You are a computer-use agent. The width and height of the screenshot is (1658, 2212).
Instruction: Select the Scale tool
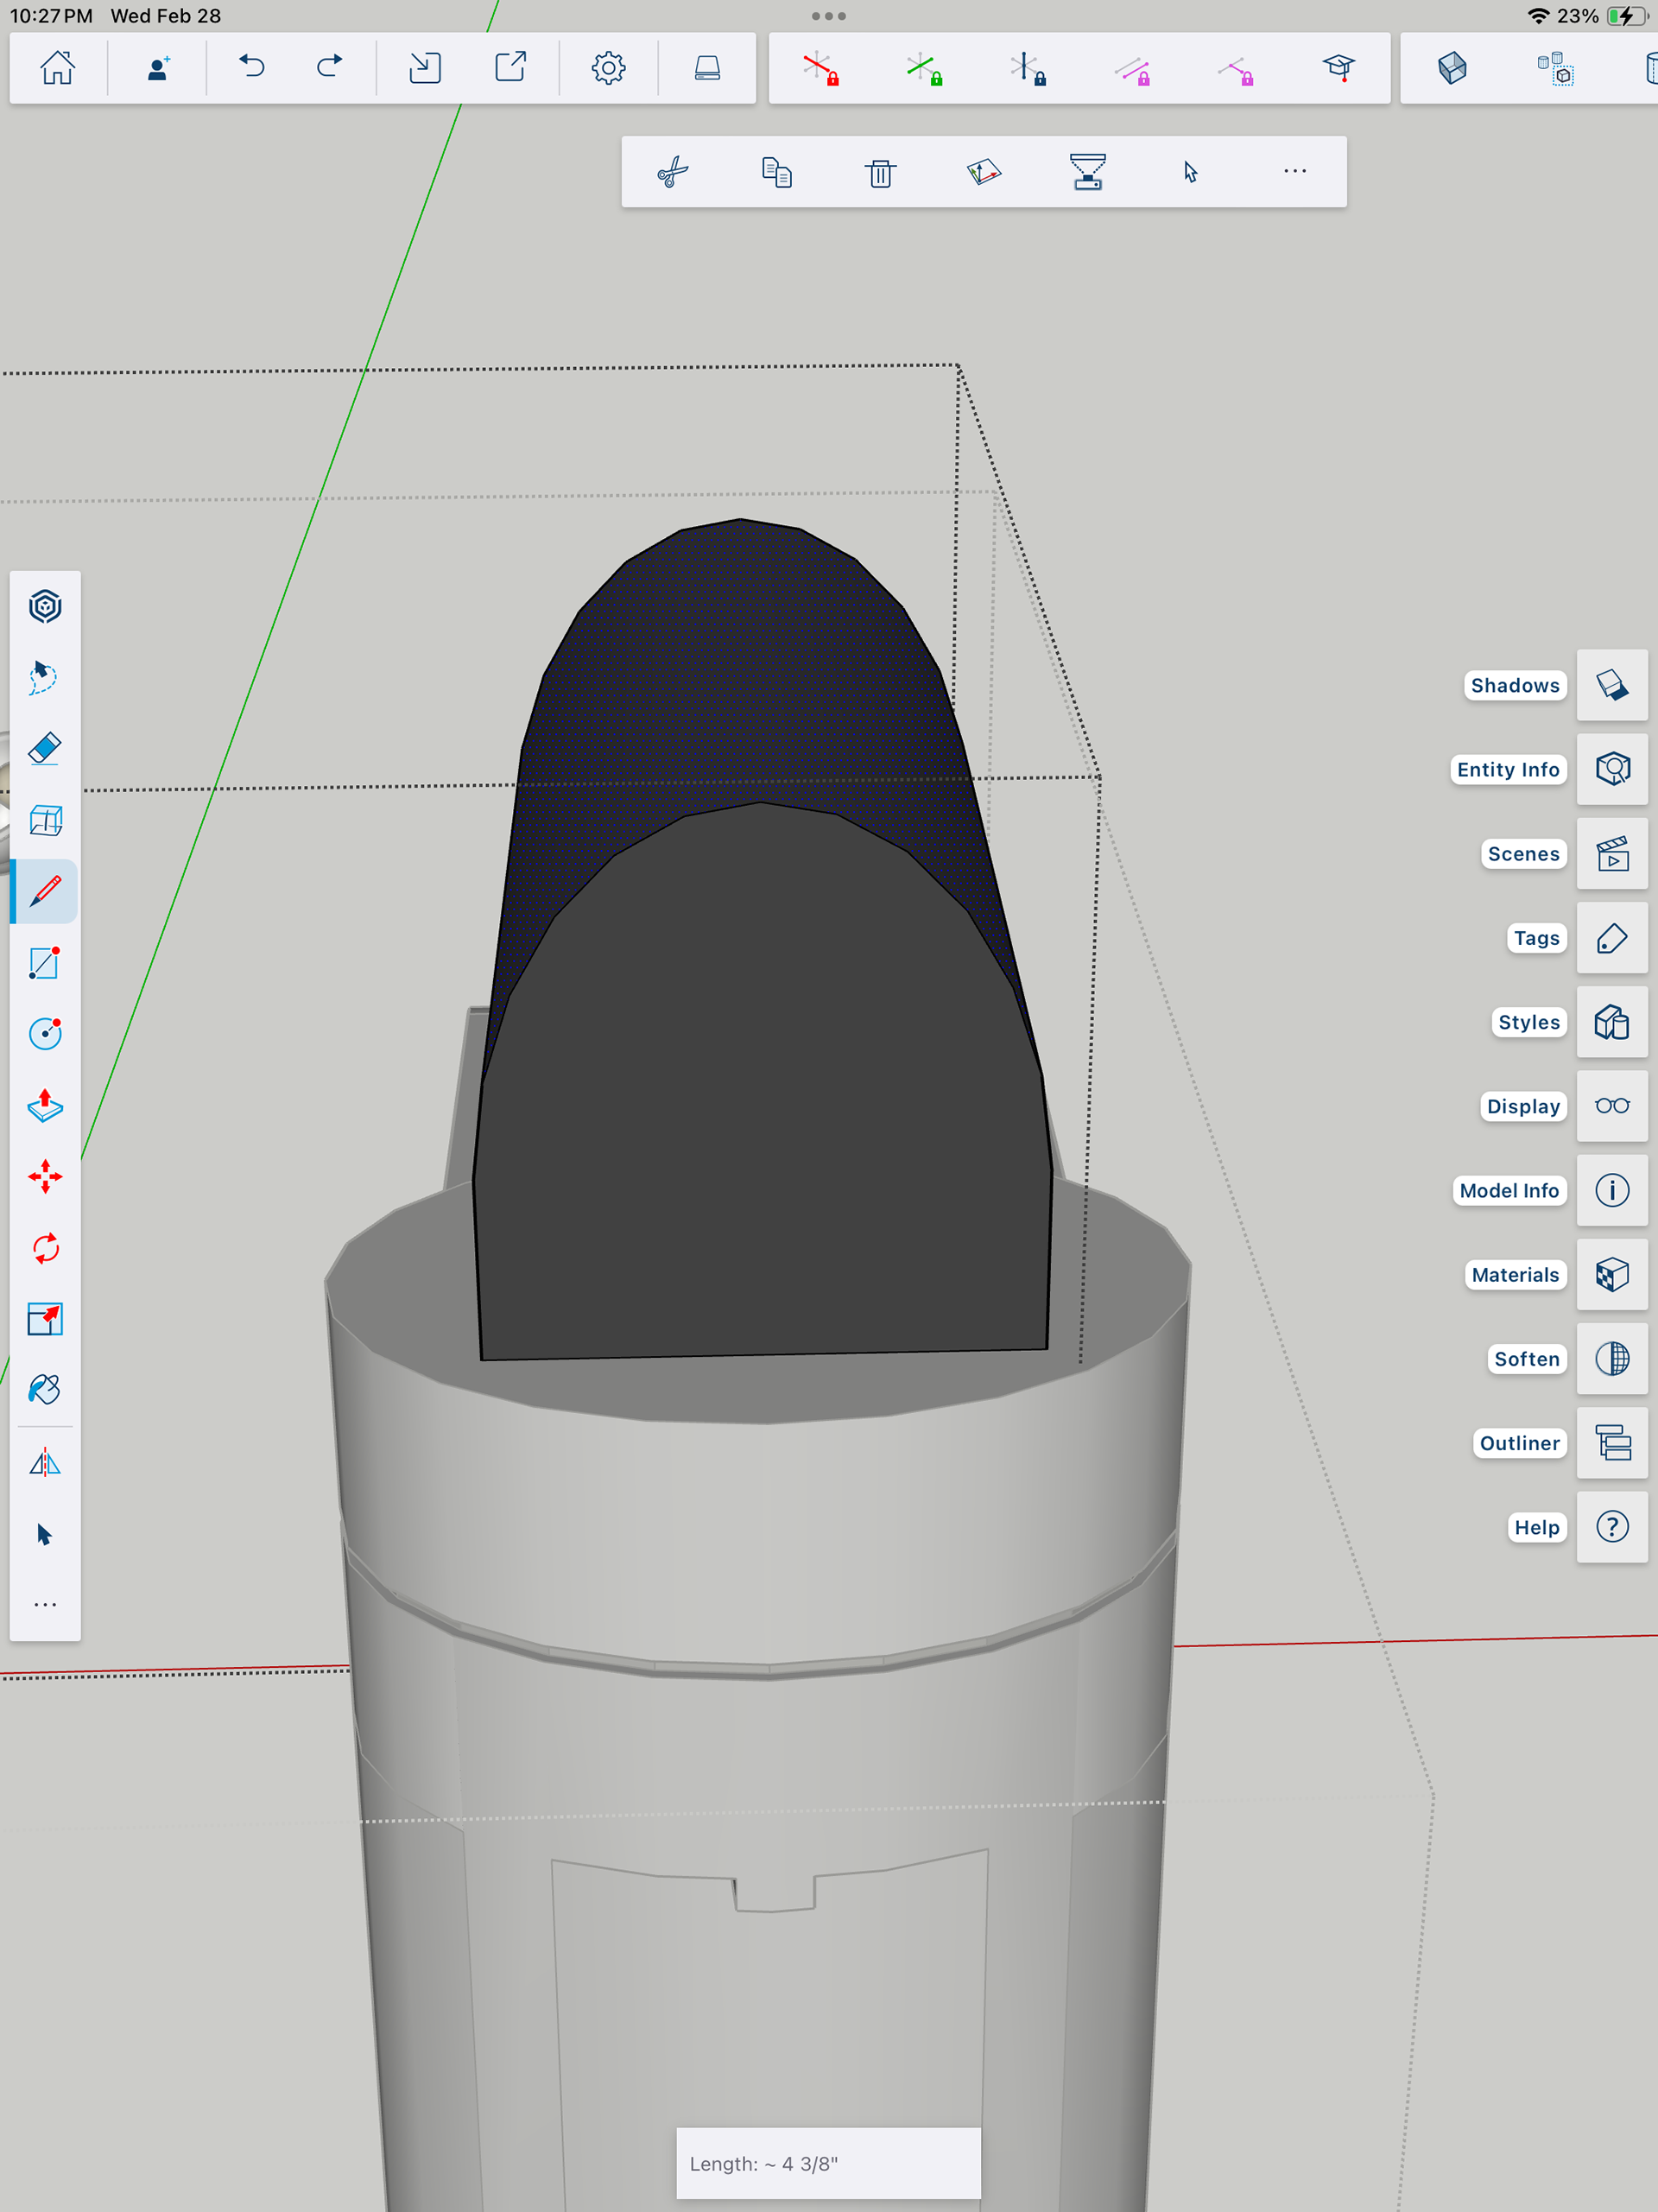(x=45, y=1319)
